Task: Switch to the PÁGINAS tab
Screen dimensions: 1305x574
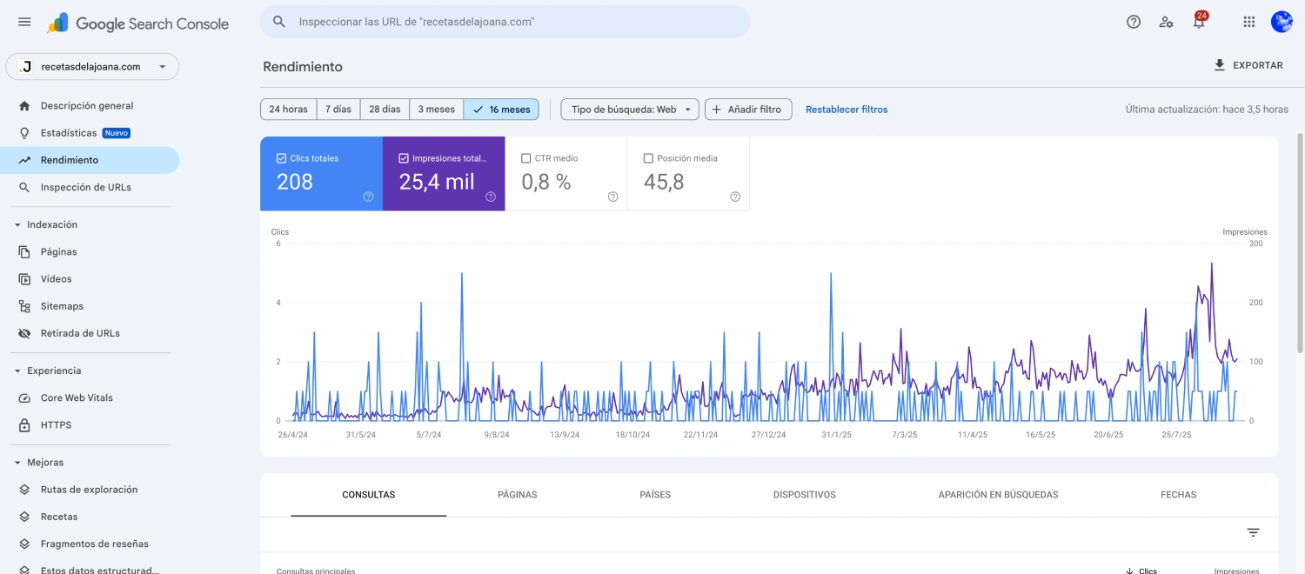Action: [x=518, y=495]
